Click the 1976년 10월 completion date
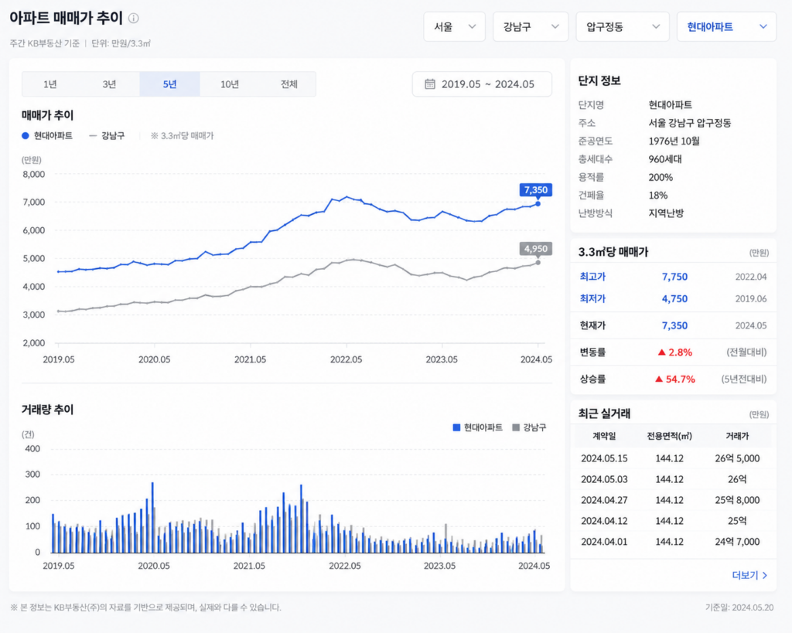Viewport: 792px width, 633px height. (674, 141)
